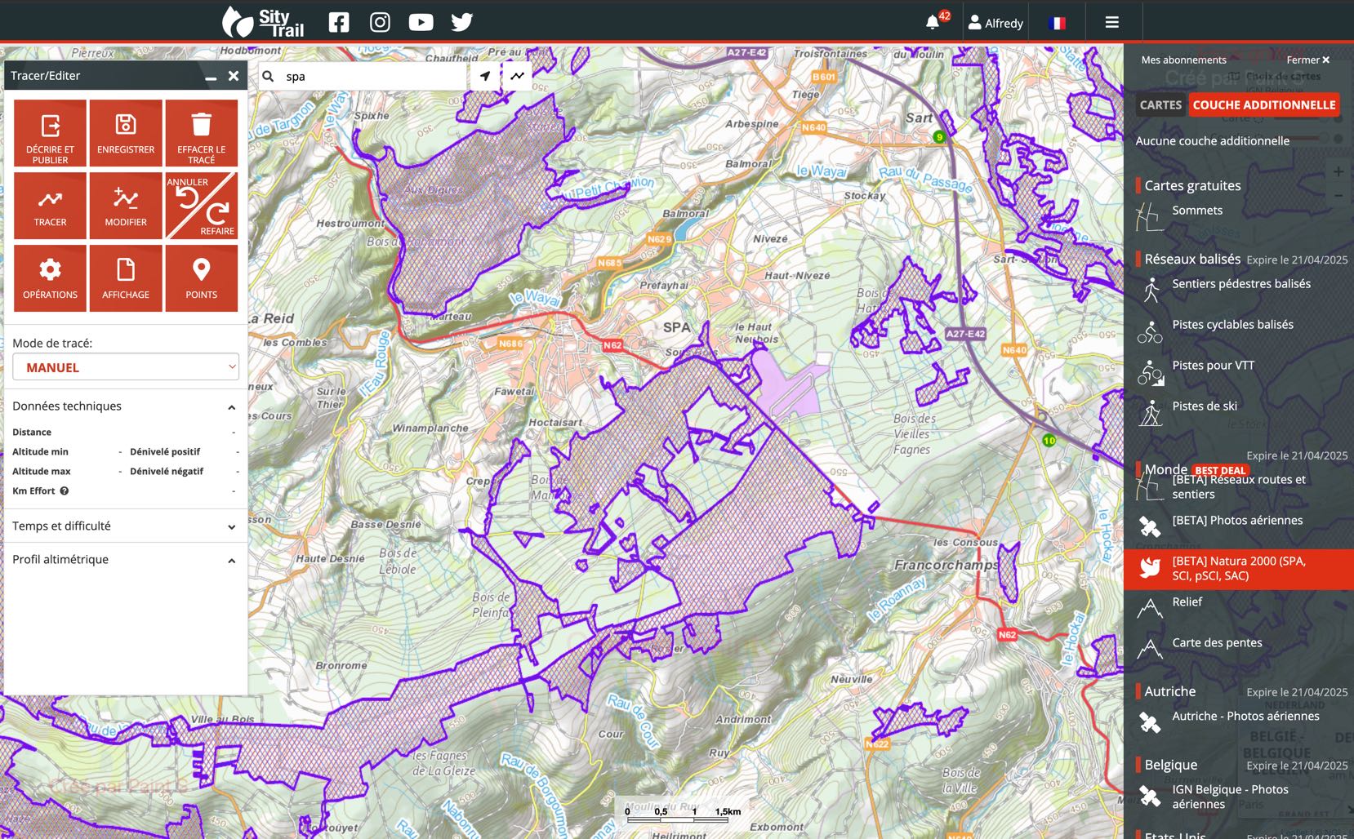Click Décrire et Publier tool
Screen dimensions: 1354x839
tap(50, 133)
